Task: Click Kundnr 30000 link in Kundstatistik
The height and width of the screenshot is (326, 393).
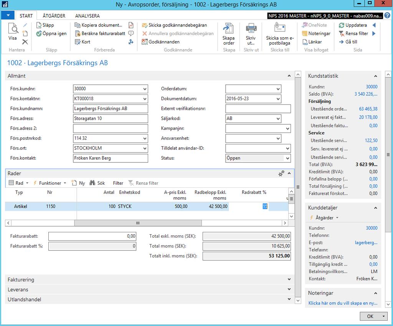Action: pos(372,87)
